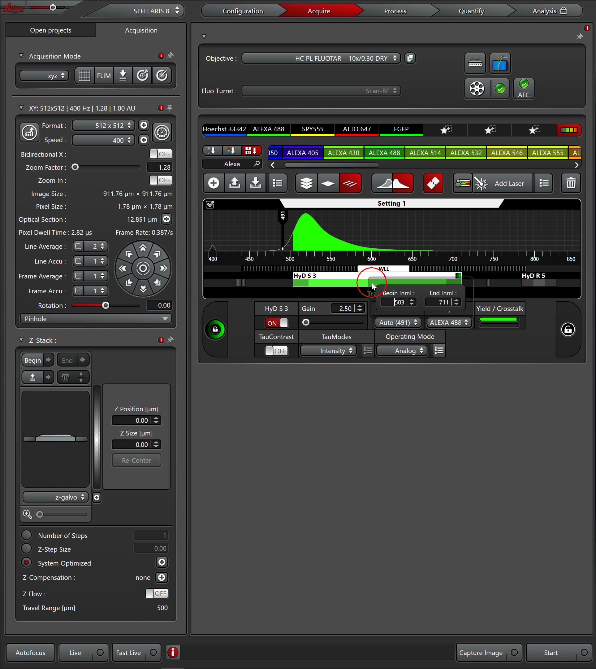Open the Format 512 x 512 dropdown

[x=103, y=125]
